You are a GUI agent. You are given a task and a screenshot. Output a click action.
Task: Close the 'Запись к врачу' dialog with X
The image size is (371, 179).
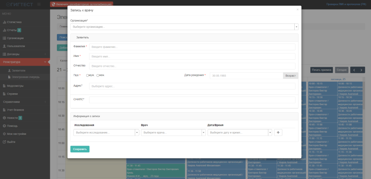click(297, 9)
